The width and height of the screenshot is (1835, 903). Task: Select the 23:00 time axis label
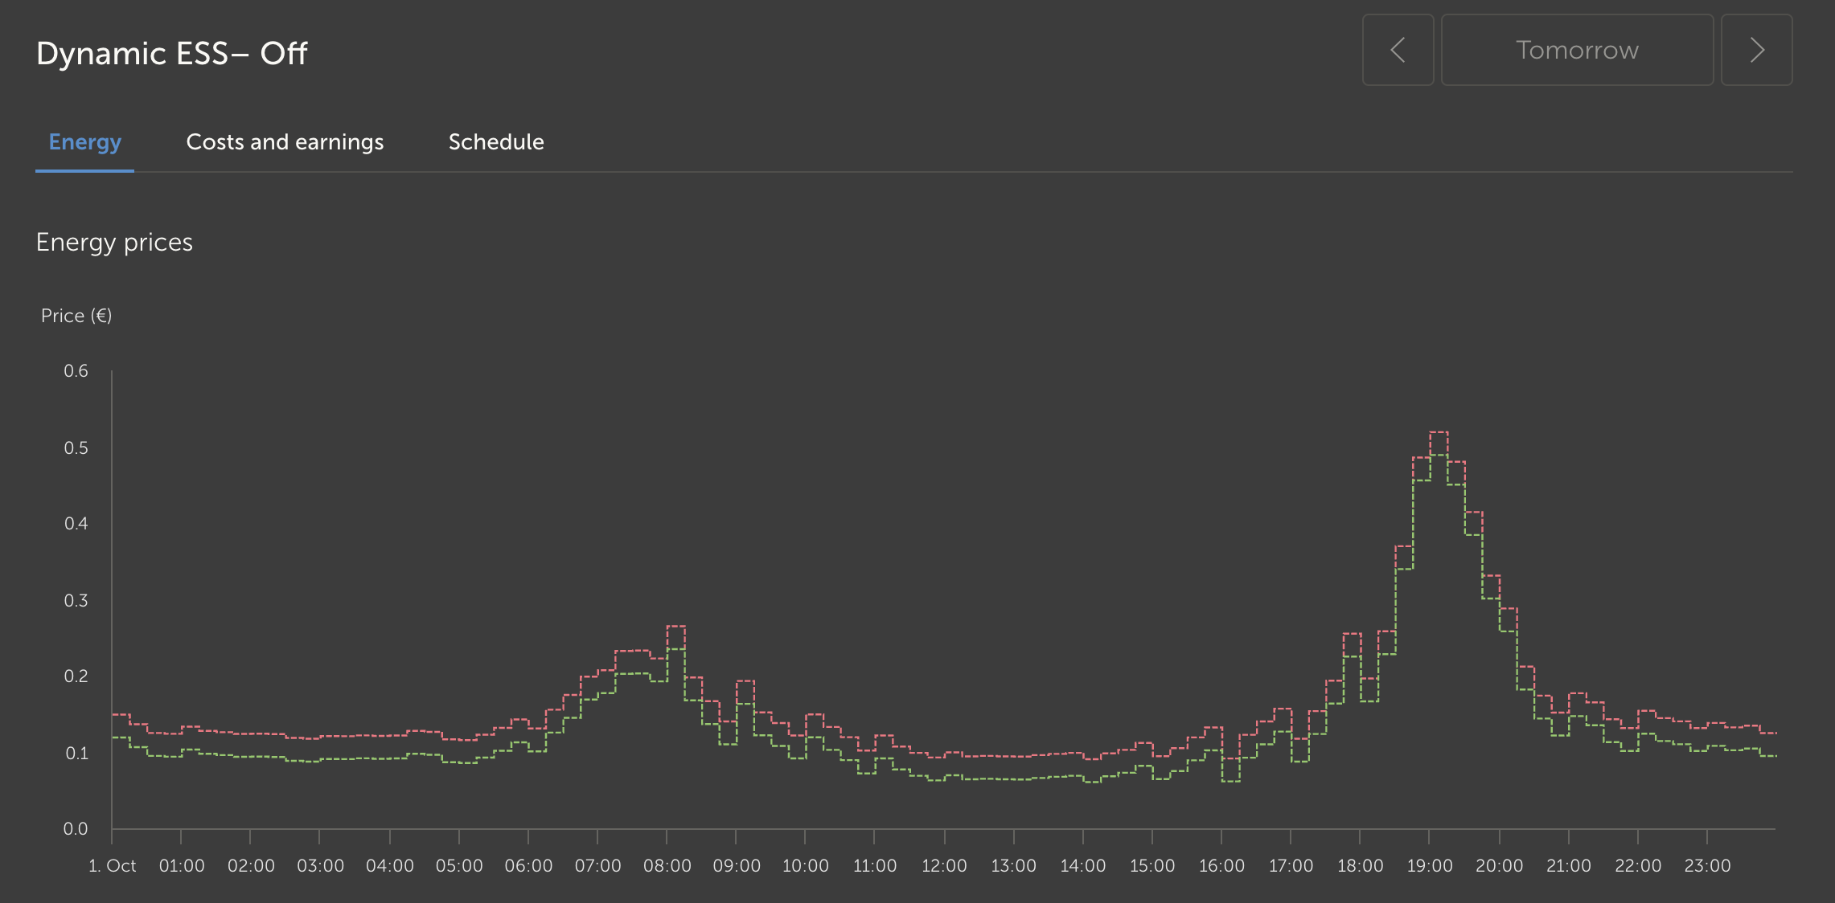[x=1707, y=866]
